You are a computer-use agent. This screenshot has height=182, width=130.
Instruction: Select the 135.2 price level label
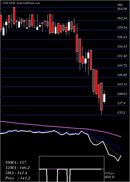121,113
